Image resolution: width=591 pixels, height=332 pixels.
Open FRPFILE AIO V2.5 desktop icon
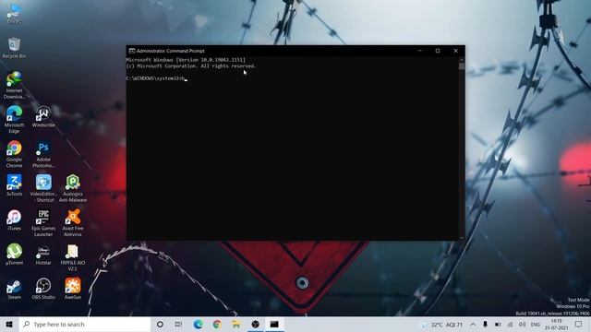tap(73, 257)
